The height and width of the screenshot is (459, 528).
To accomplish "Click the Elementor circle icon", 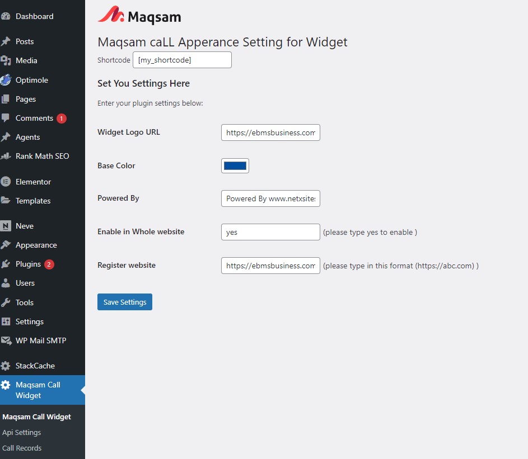I will pyautogui.click(x=6, y=182).
